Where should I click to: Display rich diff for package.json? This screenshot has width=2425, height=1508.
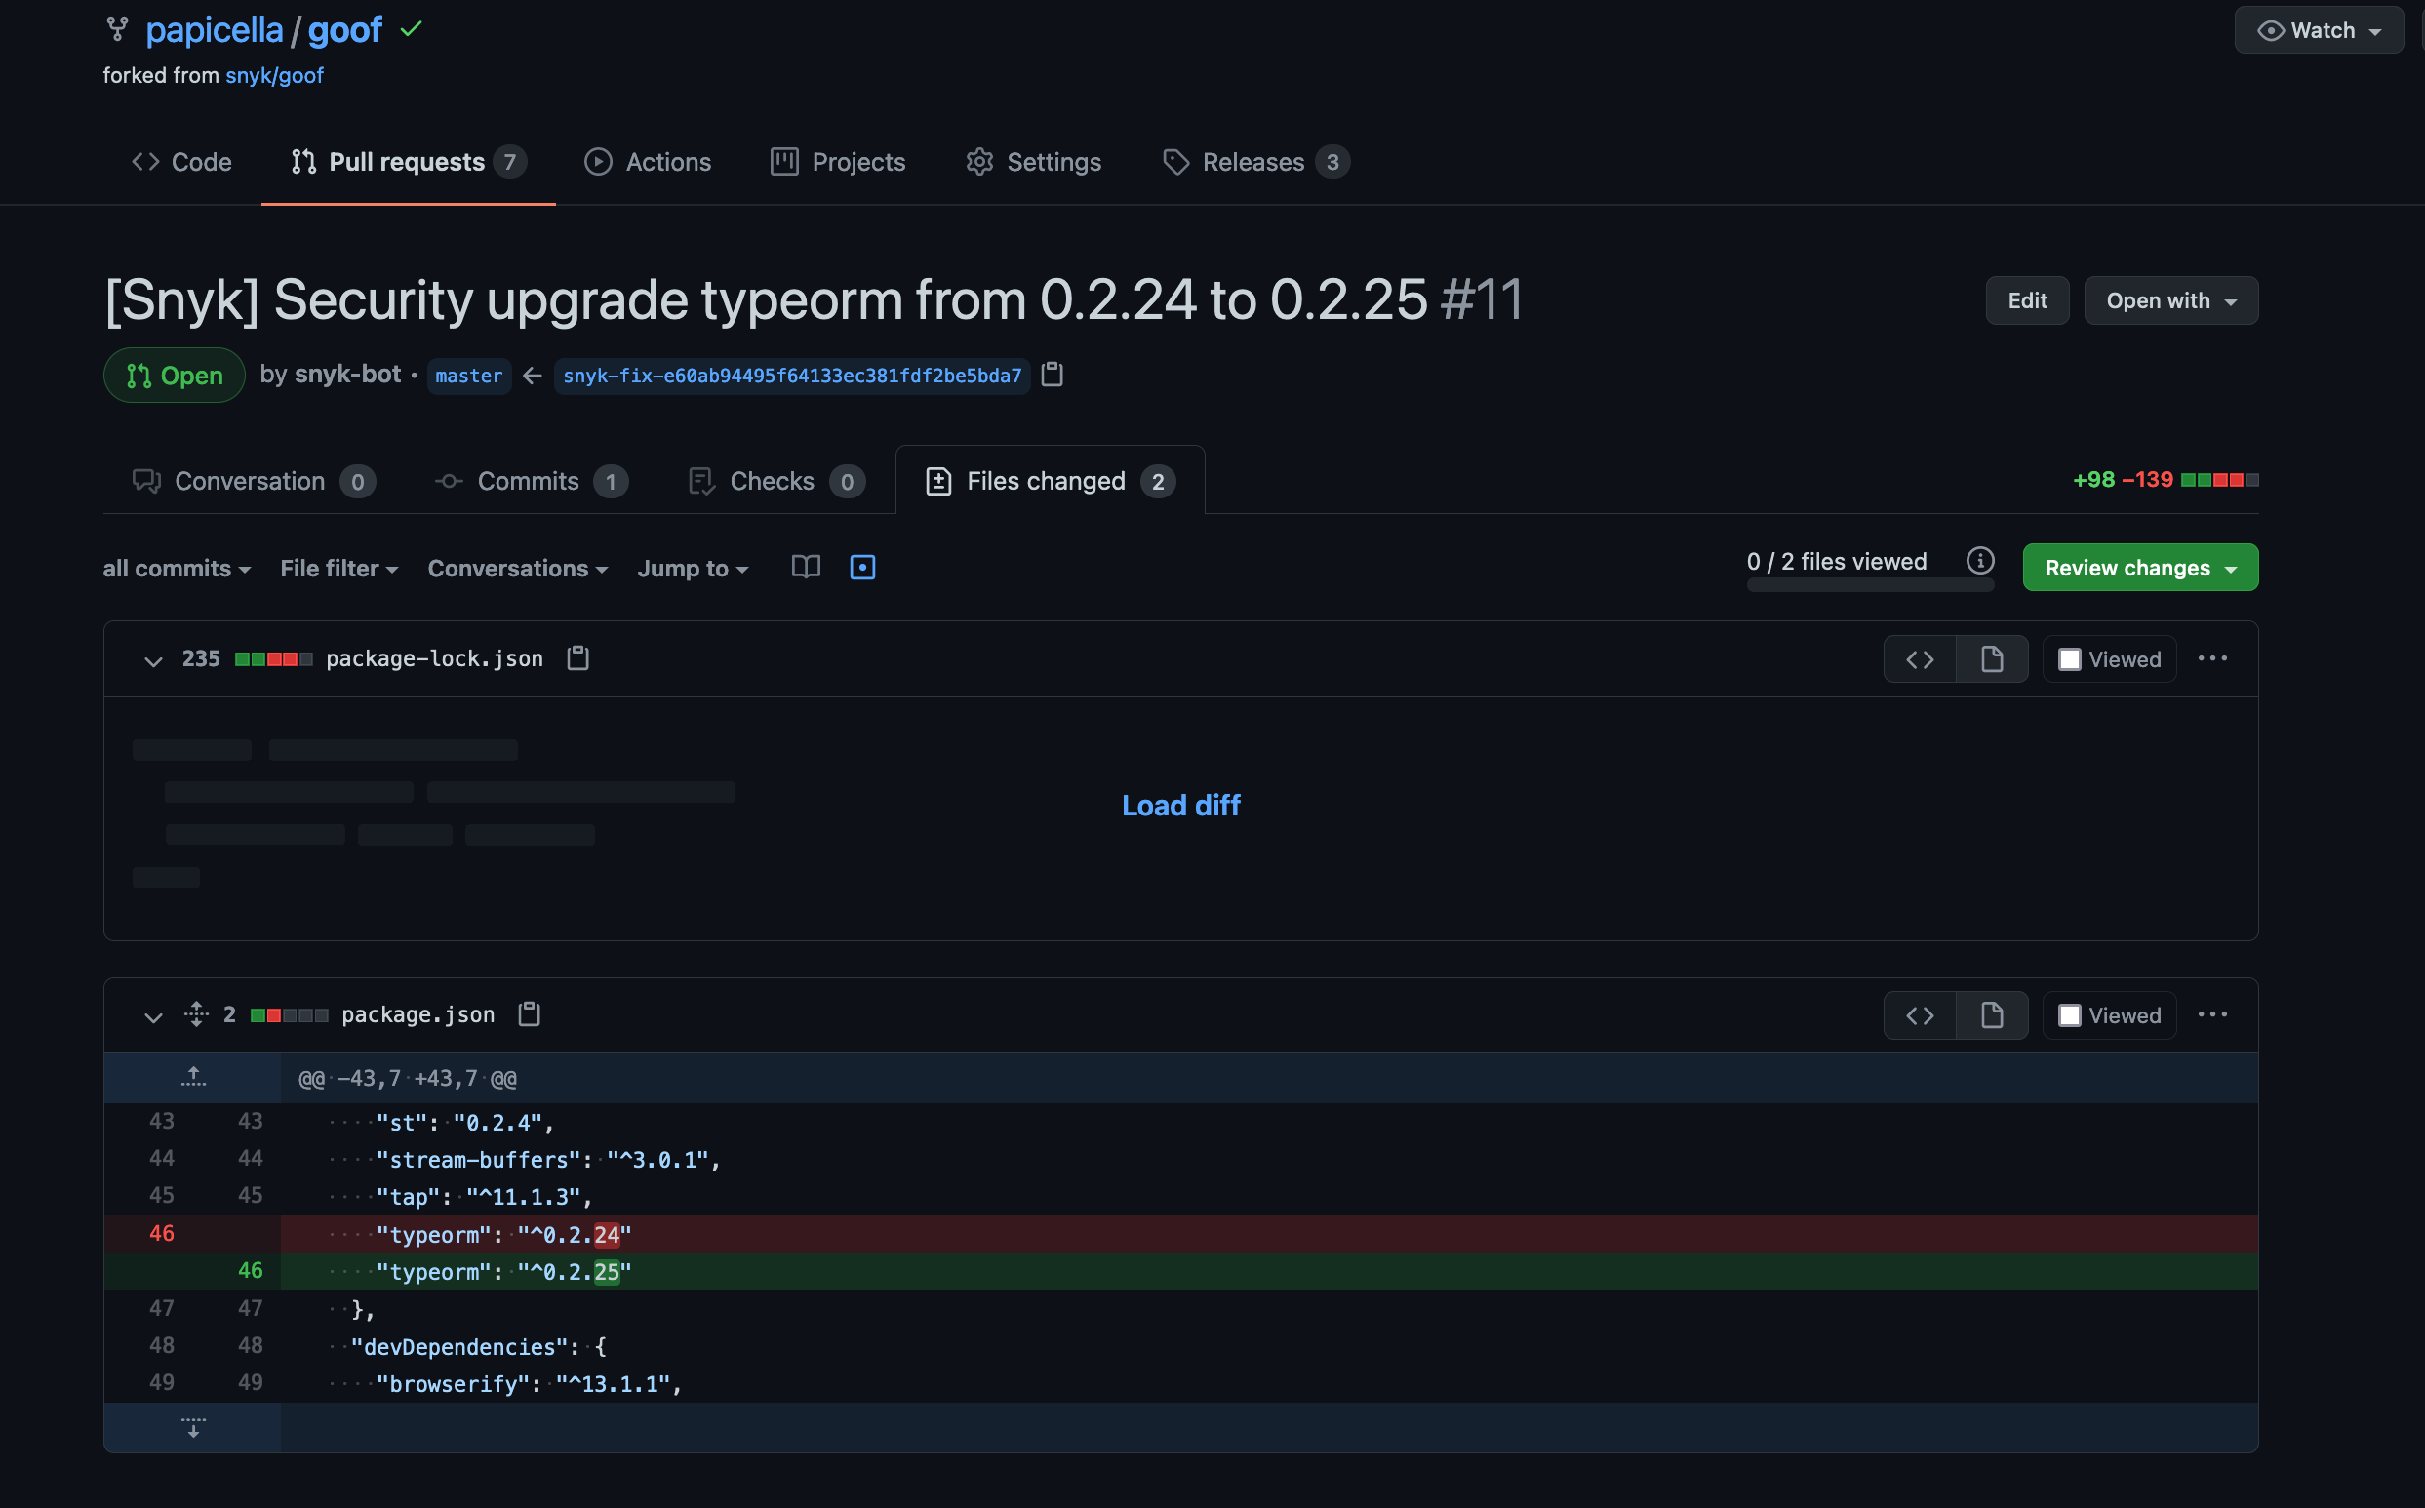tap(1991, 1015)
